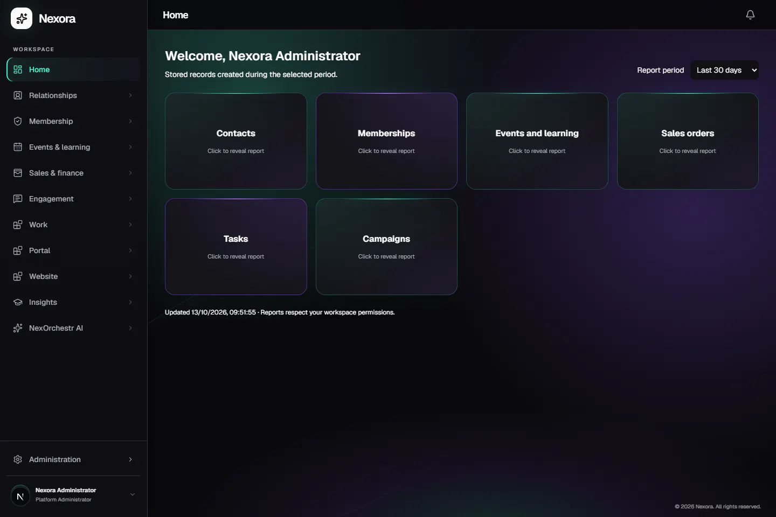Click the Events & learning calendar icon
Image resolution: width=776 pixels, height=517 pixels.
pos(18,147)
